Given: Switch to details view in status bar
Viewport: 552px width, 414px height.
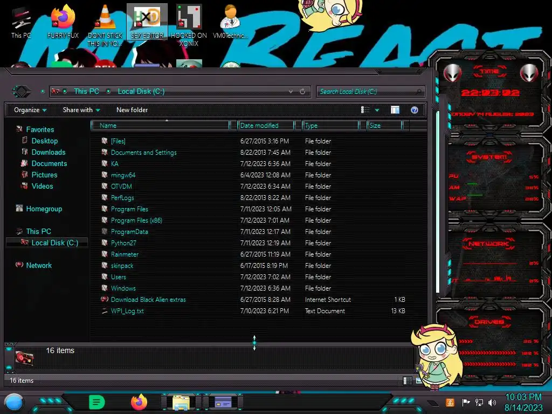Looking at the screenshot, I should click(x=407, y=381).
